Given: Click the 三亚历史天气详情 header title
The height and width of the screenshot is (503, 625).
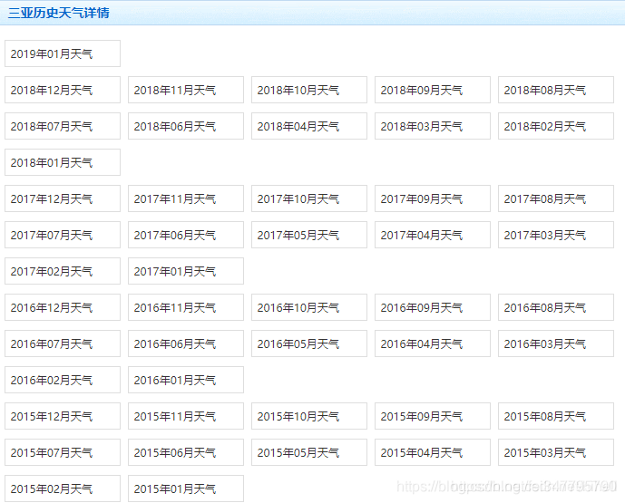Looking at the screenshot, I should pos(59,13).
